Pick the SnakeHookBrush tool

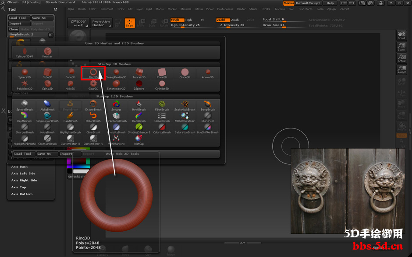click(x=185, y=106)
